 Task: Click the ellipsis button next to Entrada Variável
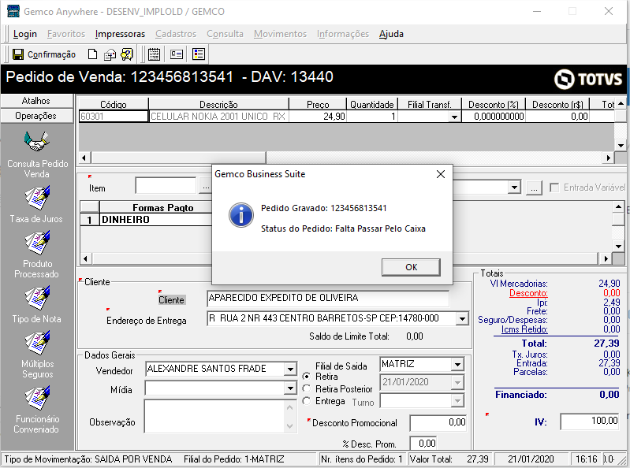[534, 188]
